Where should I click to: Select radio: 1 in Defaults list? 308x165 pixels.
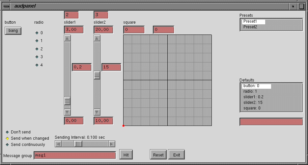(250, 91)
